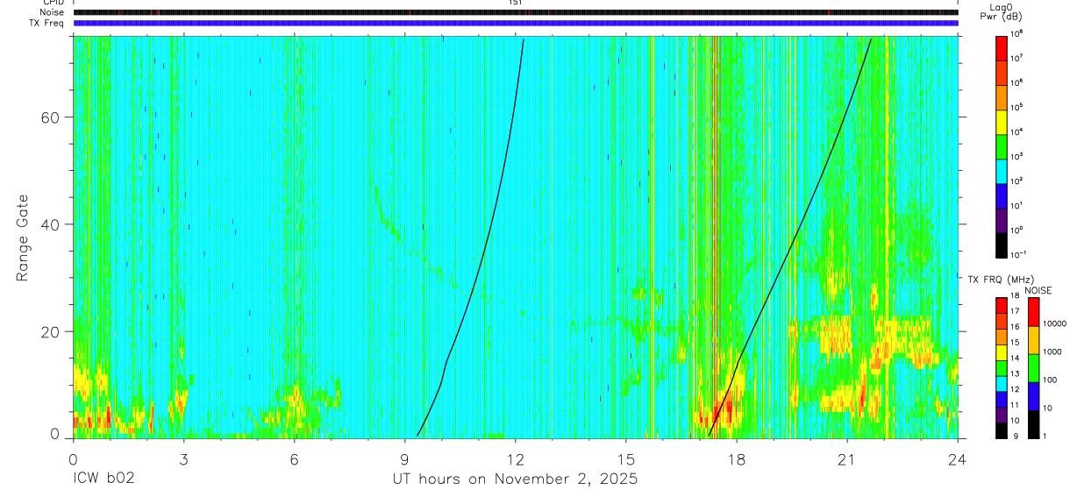The width and height of the screenshot is (1077, 497).
Task: Click the black bottom segment of Lag0 power colorbar
Action: pyautogui.click(x=1001, y=245)
